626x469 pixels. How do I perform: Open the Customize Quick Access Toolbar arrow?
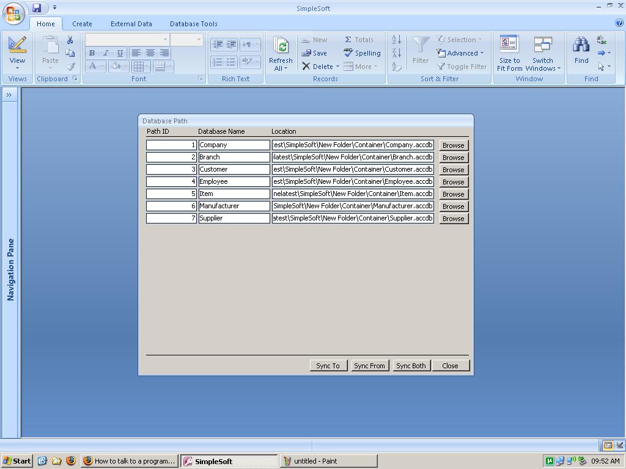click(x=54, y=7)
